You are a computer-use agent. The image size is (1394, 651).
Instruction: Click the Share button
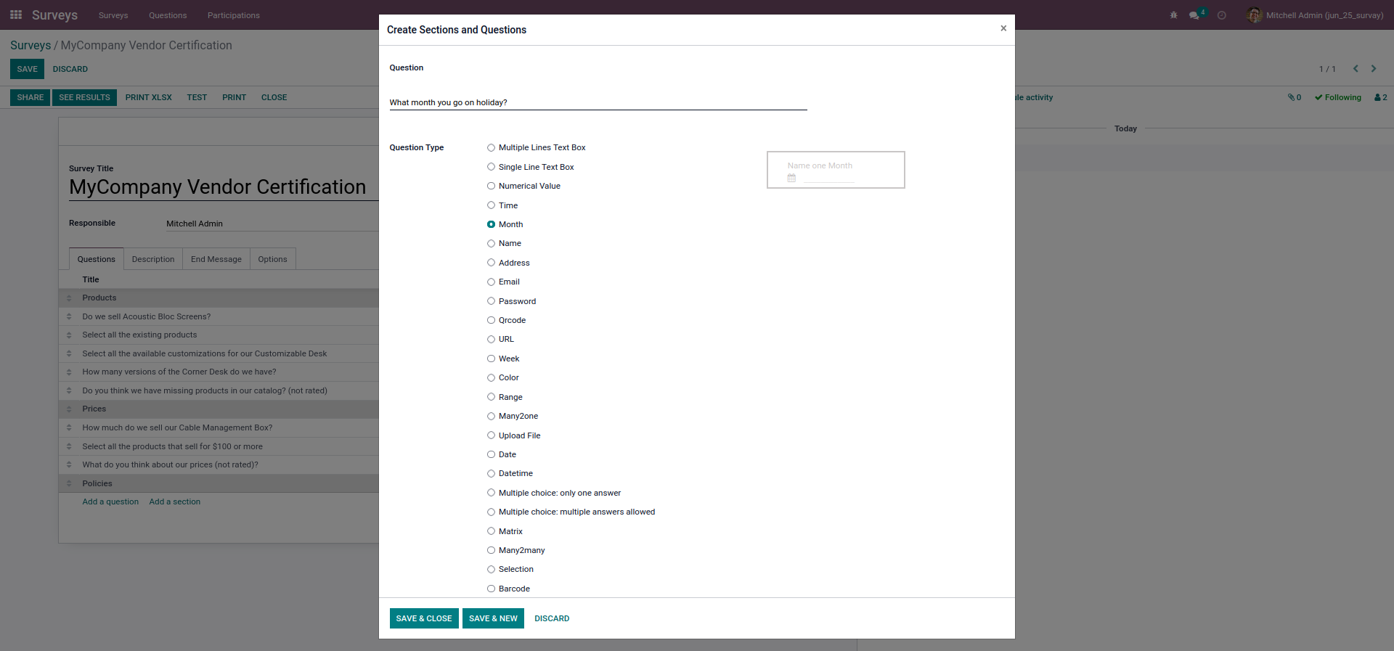[30, 97]
